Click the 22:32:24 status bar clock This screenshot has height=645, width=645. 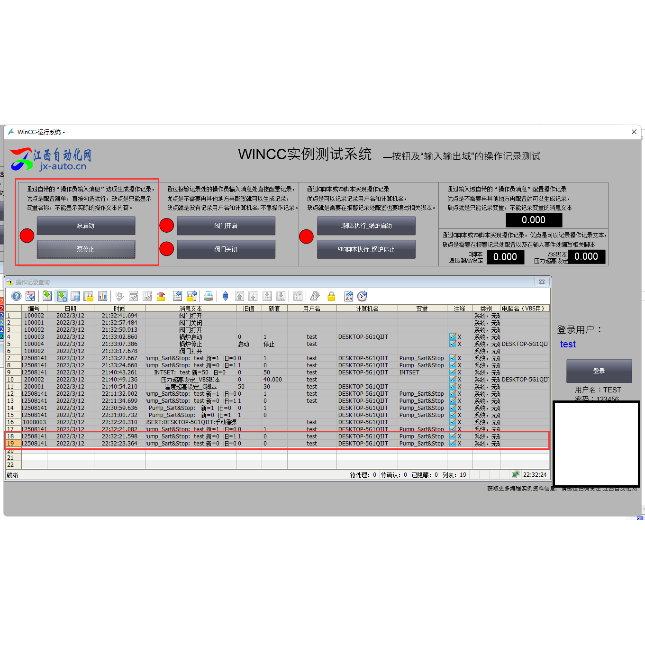[535, 475]
